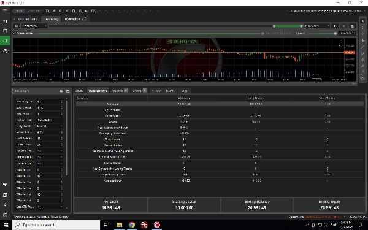The width and height of the screenshot is (368, 230).
Task: Select the highlighted Automate sidebar icon
Action: [5, 41]
